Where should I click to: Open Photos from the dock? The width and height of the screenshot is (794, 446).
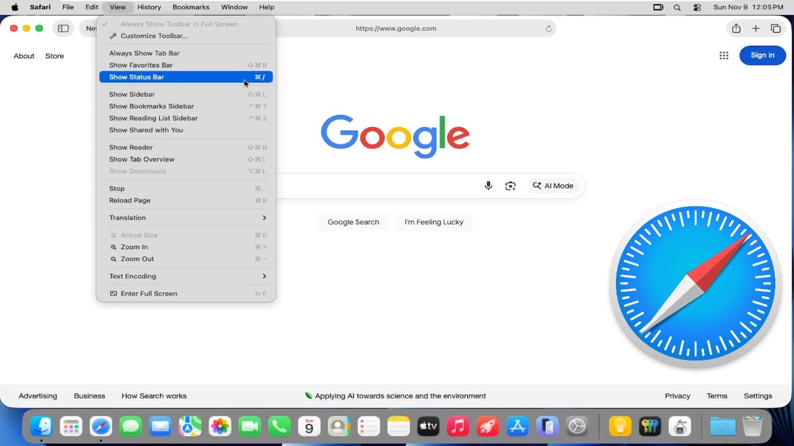pos(220,426)
